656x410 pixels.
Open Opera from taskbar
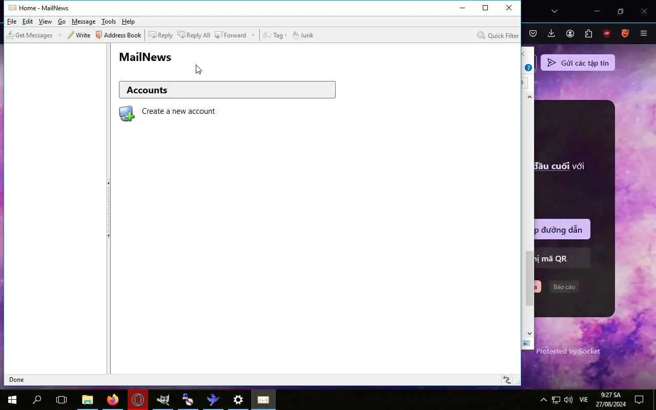coord(138,400)
